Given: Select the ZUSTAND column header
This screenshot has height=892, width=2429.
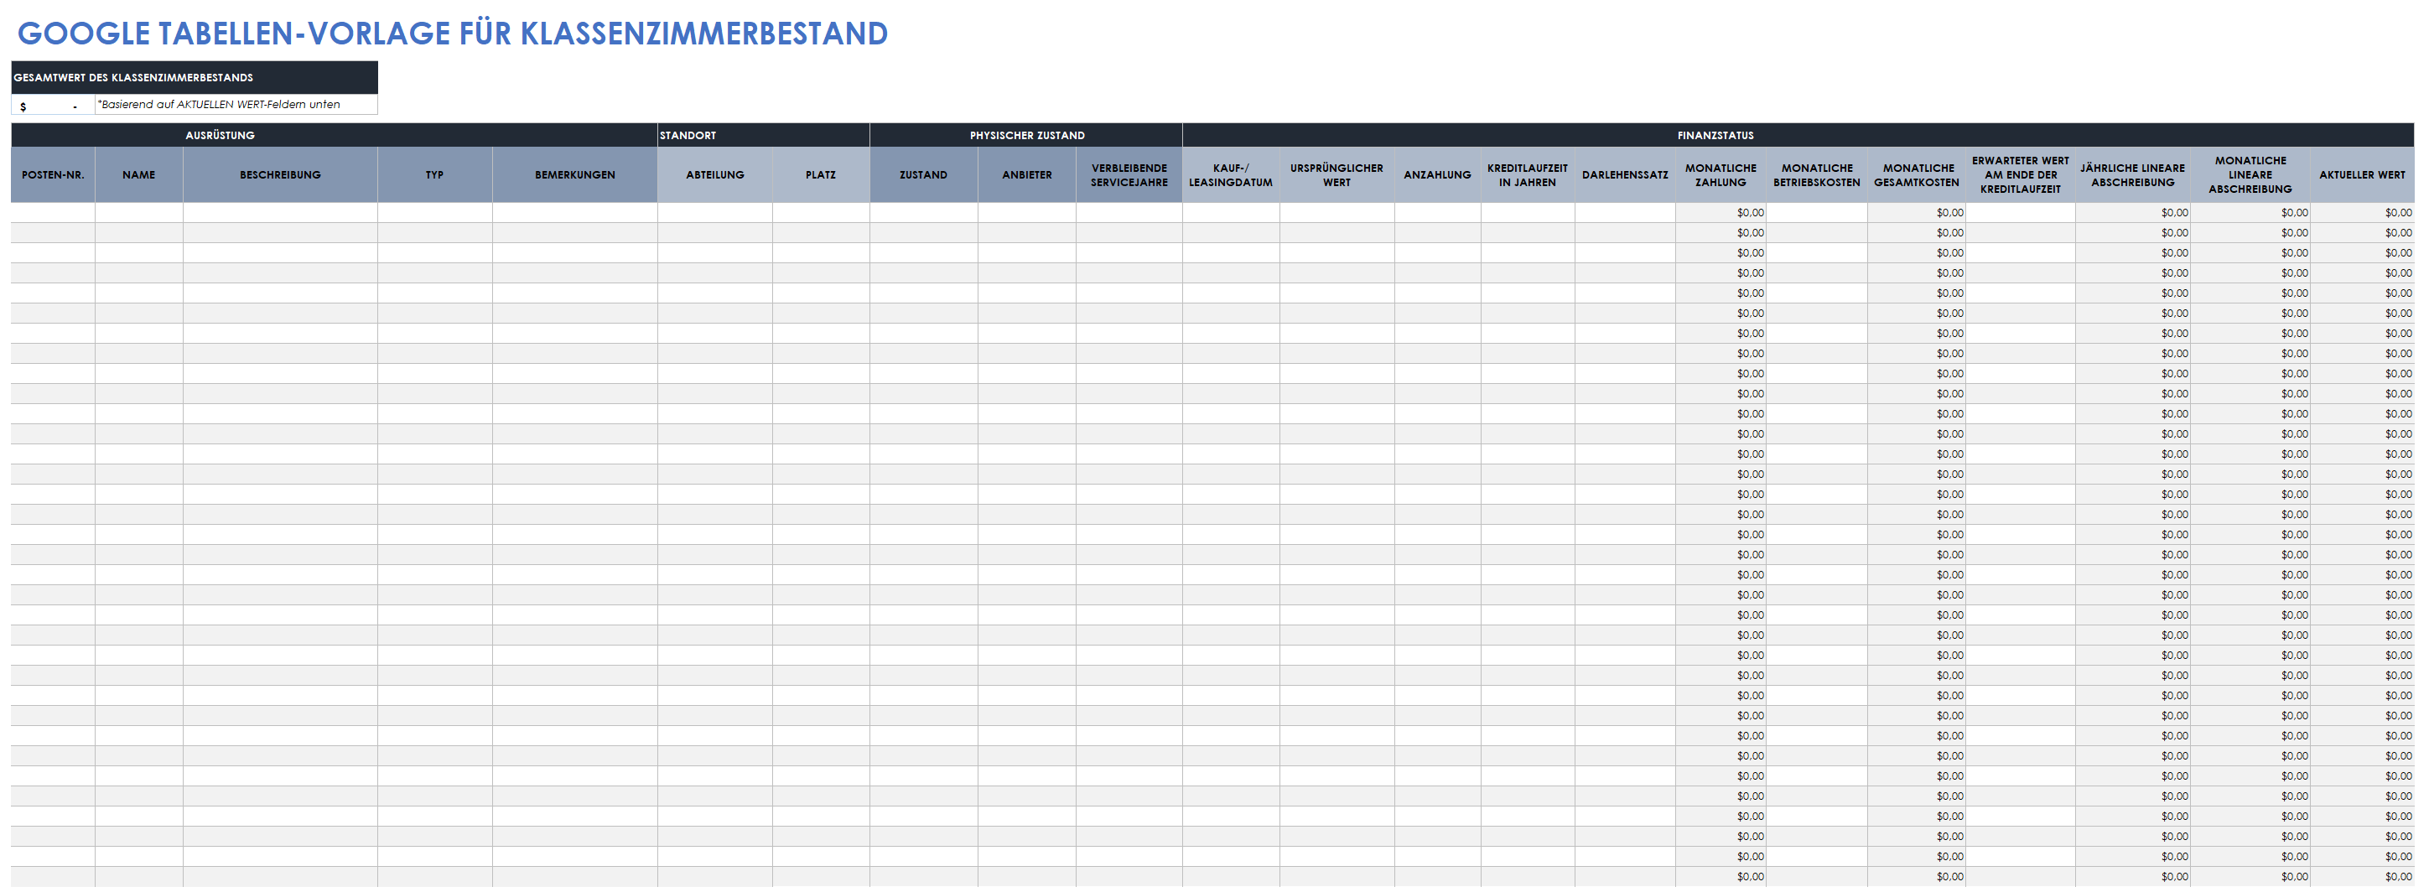Looking at the screenshot, I should pos(924,174).
